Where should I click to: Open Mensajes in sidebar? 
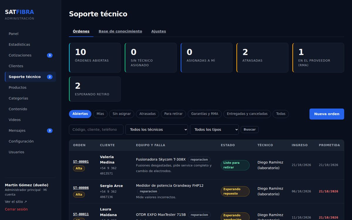point(30,131)
